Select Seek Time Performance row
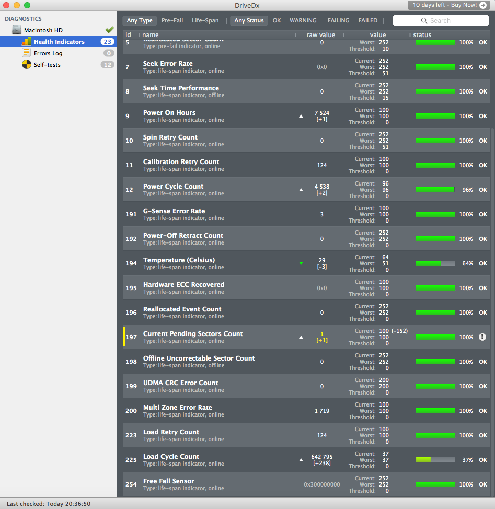This screenshot has height=509, width=495. (306, 91)
